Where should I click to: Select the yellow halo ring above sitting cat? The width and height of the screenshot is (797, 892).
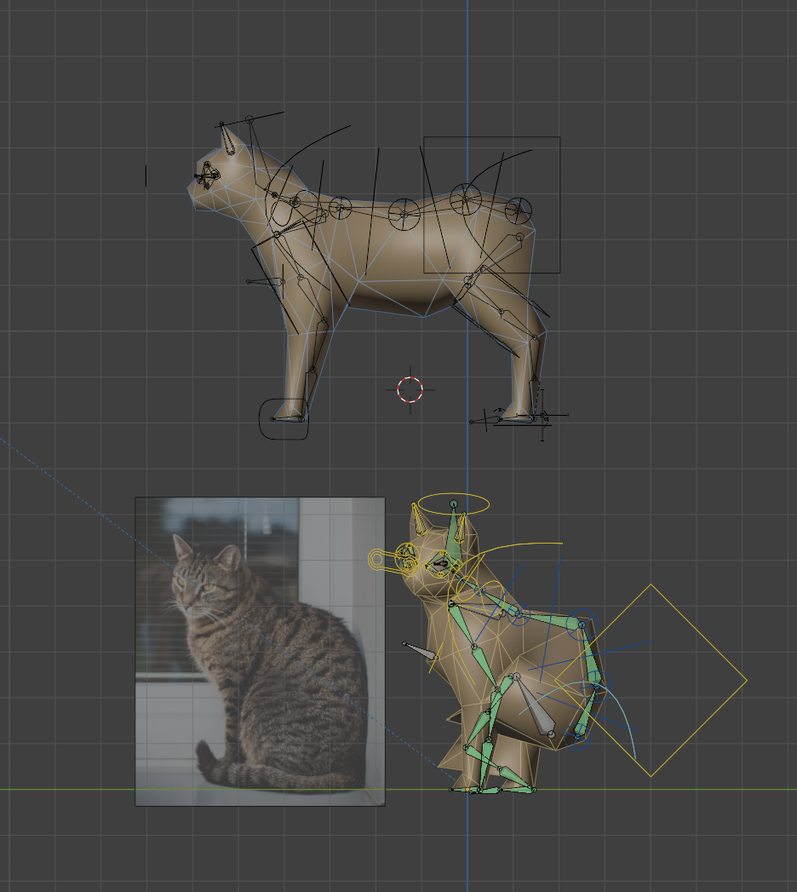click(453, 504)
